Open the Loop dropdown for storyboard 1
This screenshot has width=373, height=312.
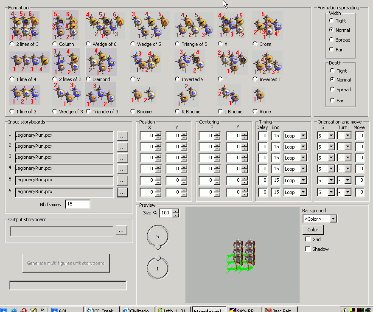[x=303, y=136]
